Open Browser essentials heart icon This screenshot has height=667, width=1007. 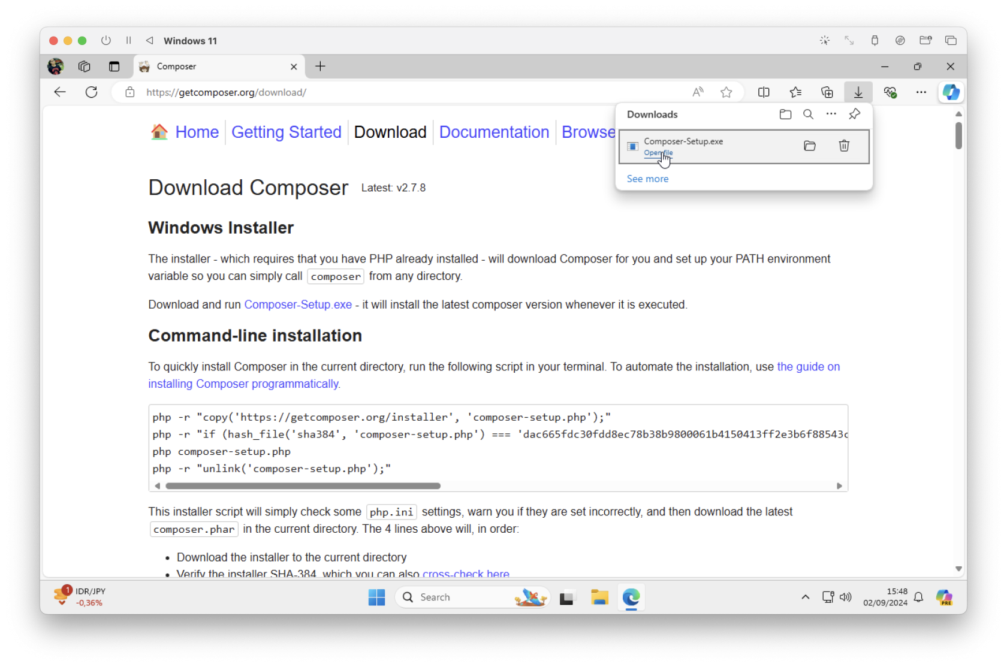tap(890, 92)
